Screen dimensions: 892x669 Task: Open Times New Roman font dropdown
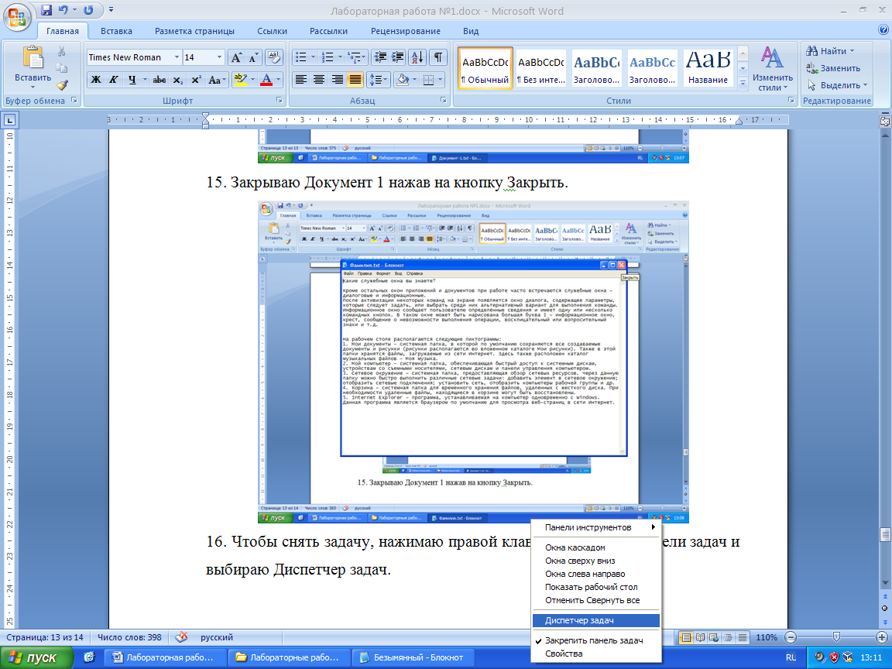click(x=177, y=57)
